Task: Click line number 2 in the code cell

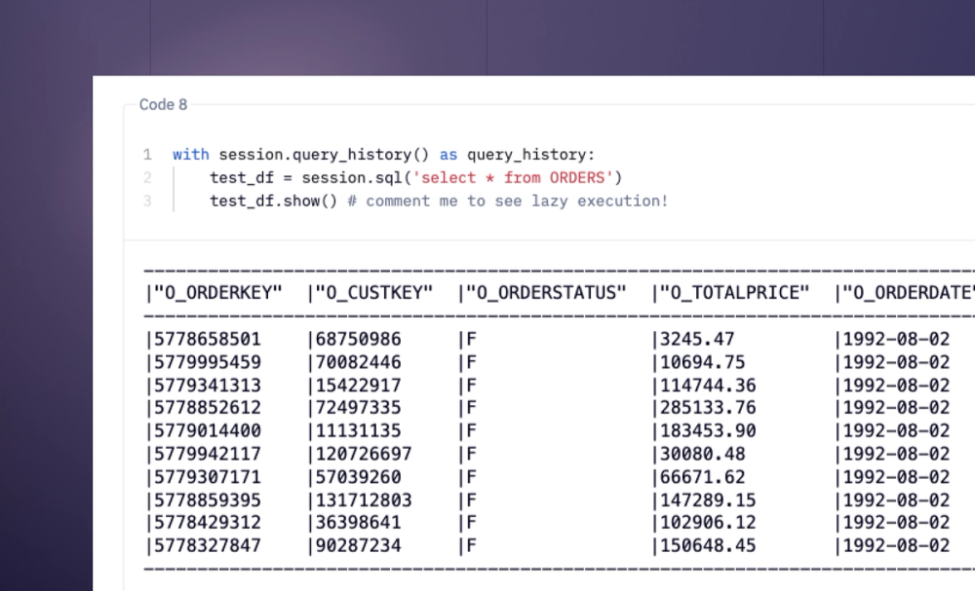Action: pyautogui.click(x=146, y=178)
